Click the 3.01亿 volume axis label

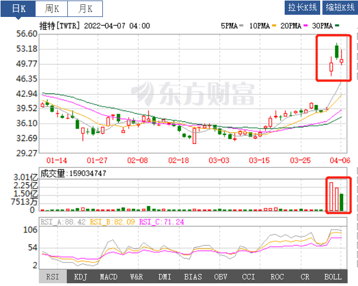click(26, 177)
